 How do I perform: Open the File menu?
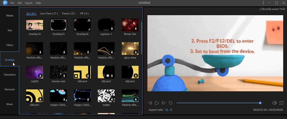tap(12, 3)
